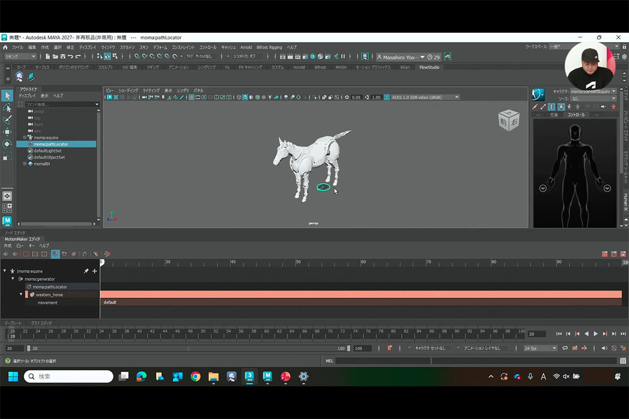
Task: Open the ACES 1.0 SDR-video color dropdown
Action: click(x=425, y=97)
